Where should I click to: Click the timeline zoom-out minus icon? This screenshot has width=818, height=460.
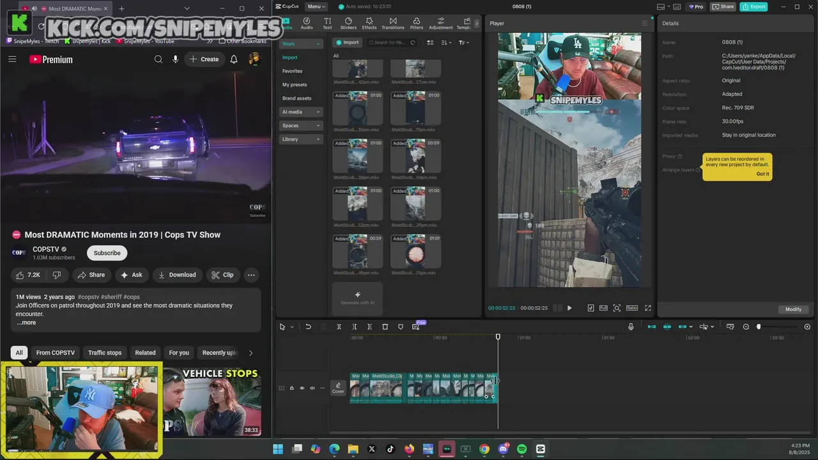click(x=746, y=326)
